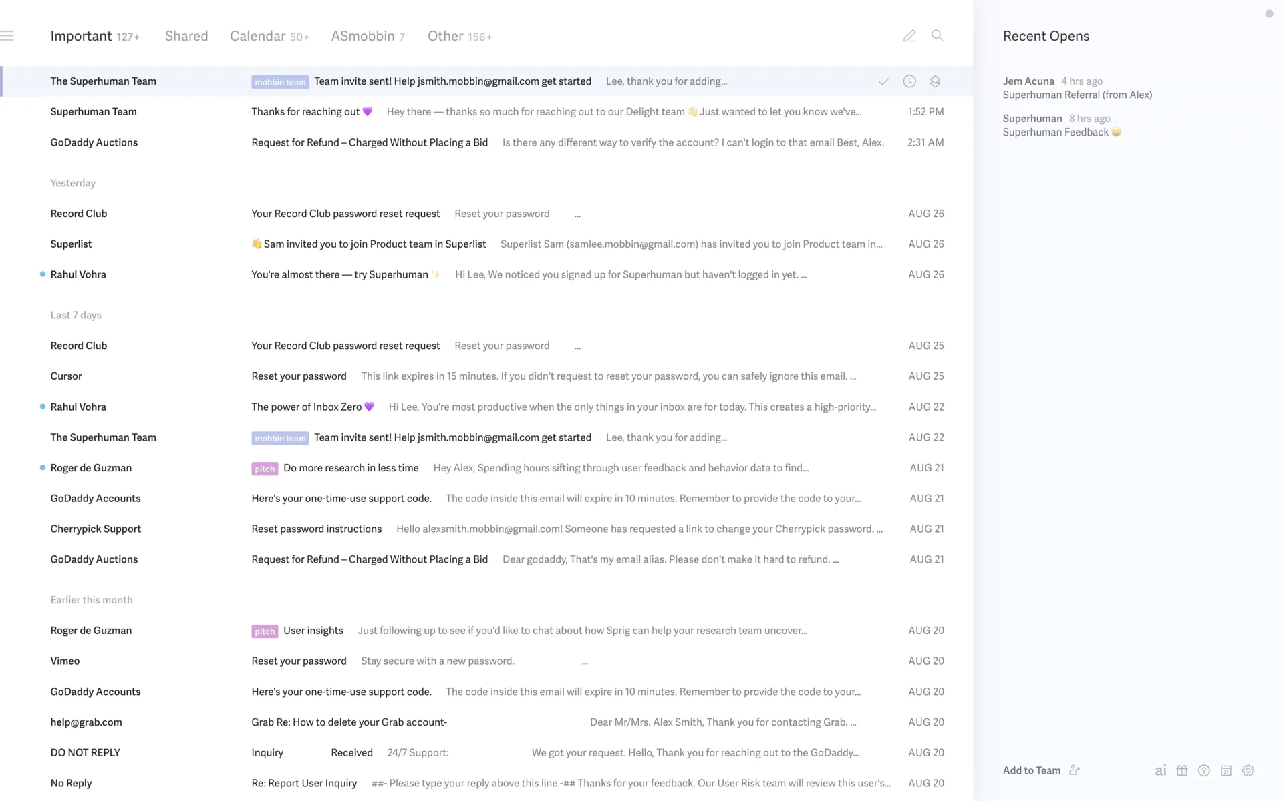Click the gift referral icon
Screen dimensions: 1283x801
click(x=1182, y=770)
